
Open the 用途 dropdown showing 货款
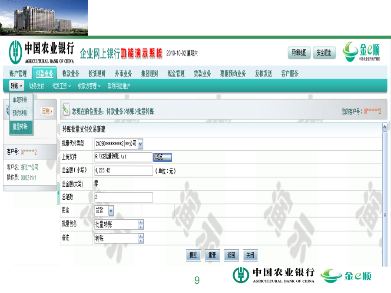[x=111, y=211]
